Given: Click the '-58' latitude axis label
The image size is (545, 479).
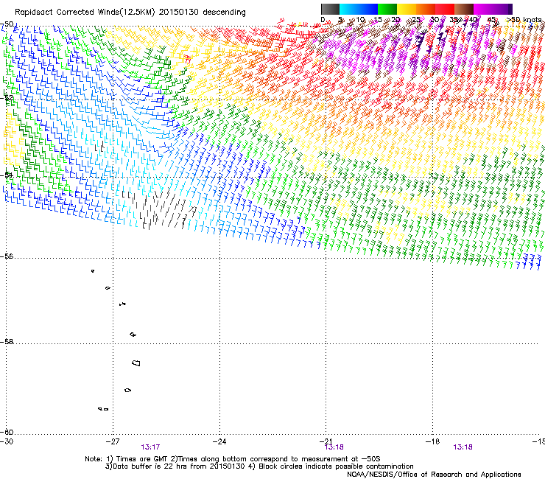Looking at the screenshot, I should click(x=7, y=342).
